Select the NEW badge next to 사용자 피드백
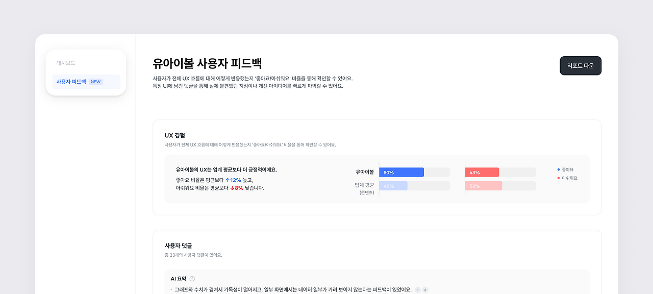 tap(95, 81)
